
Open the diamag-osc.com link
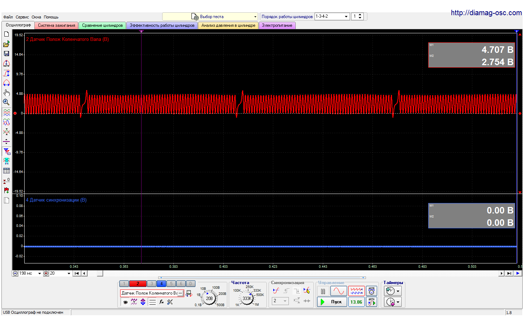pos(486,13)
